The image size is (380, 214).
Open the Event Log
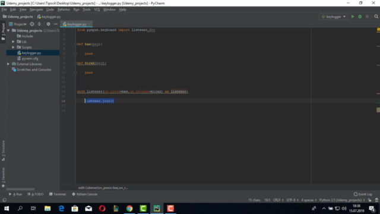tap(363, 194)
